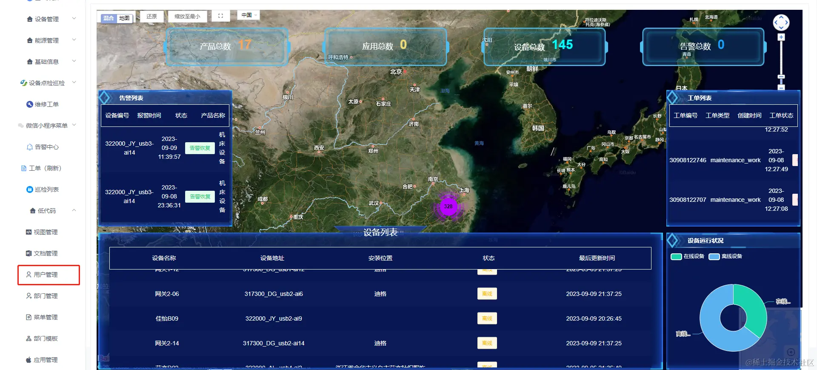Click the 菜单管理 icon

(x=29, y=317)
